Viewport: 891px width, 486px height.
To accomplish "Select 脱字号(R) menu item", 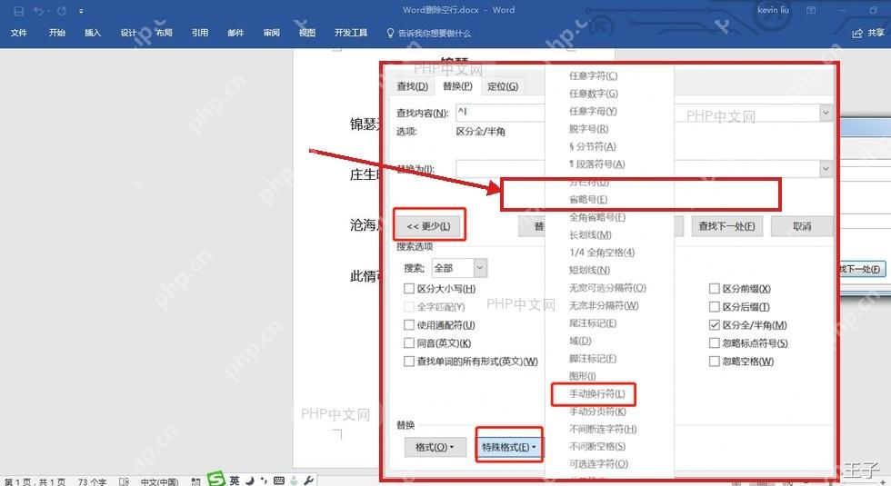I will coord(589,129).
